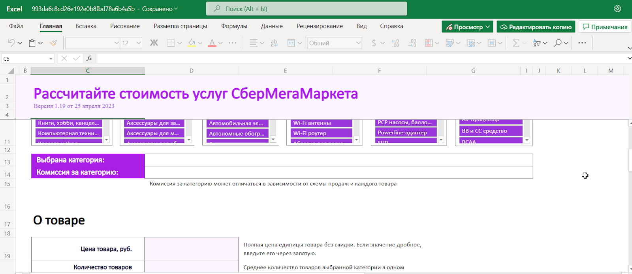Select 'BB и CC средство' slicer item
Viewport: 632px width, 274px height.
tap(491, 131)
